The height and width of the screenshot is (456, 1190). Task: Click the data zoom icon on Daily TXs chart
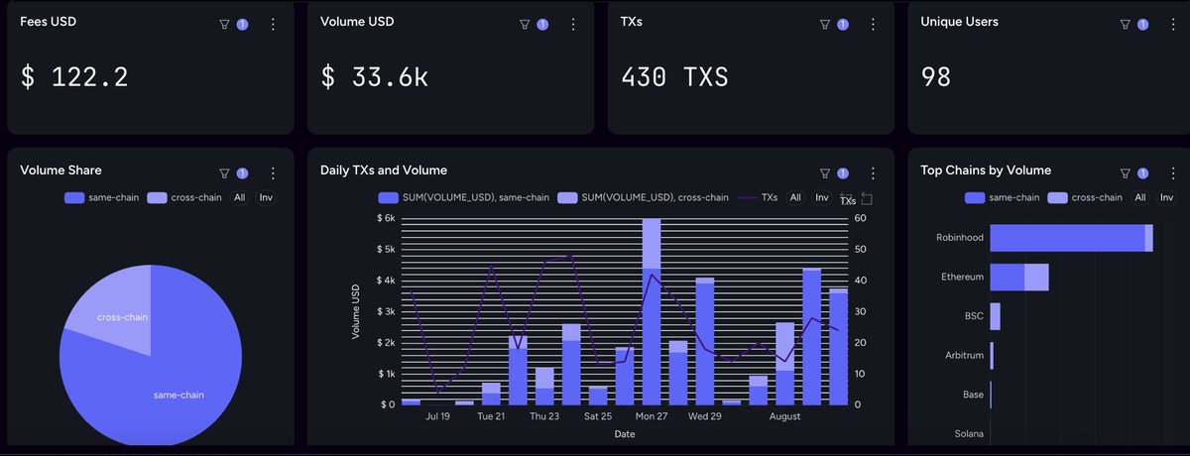pyautogui.click(x=846, y=198)
